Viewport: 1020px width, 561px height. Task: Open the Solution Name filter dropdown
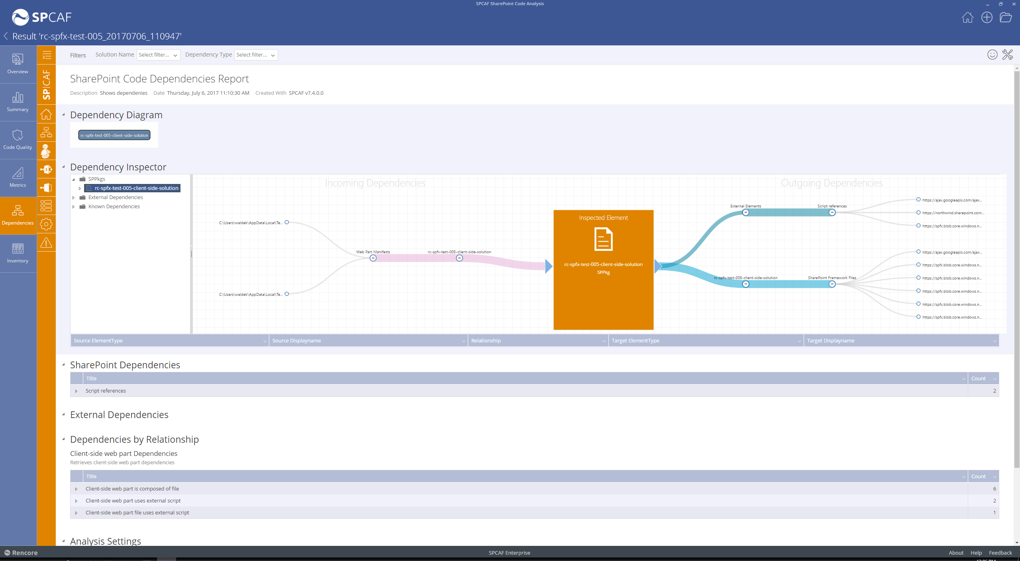click(158, 55)
